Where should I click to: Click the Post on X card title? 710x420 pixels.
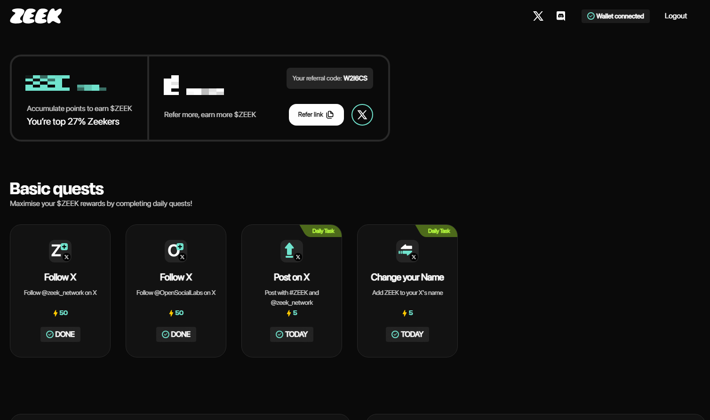coord(292,277)
